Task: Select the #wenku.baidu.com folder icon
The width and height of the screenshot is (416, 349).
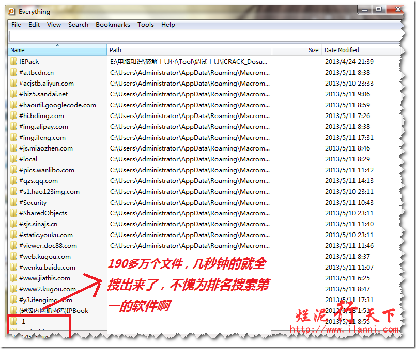Action: pyautogui.click(x=13, y=268)
